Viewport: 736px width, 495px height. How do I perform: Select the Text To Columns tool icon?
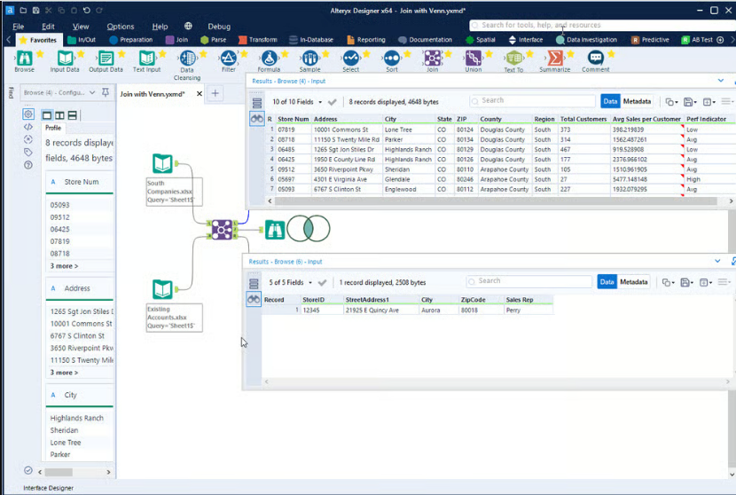tap(514, 59)
